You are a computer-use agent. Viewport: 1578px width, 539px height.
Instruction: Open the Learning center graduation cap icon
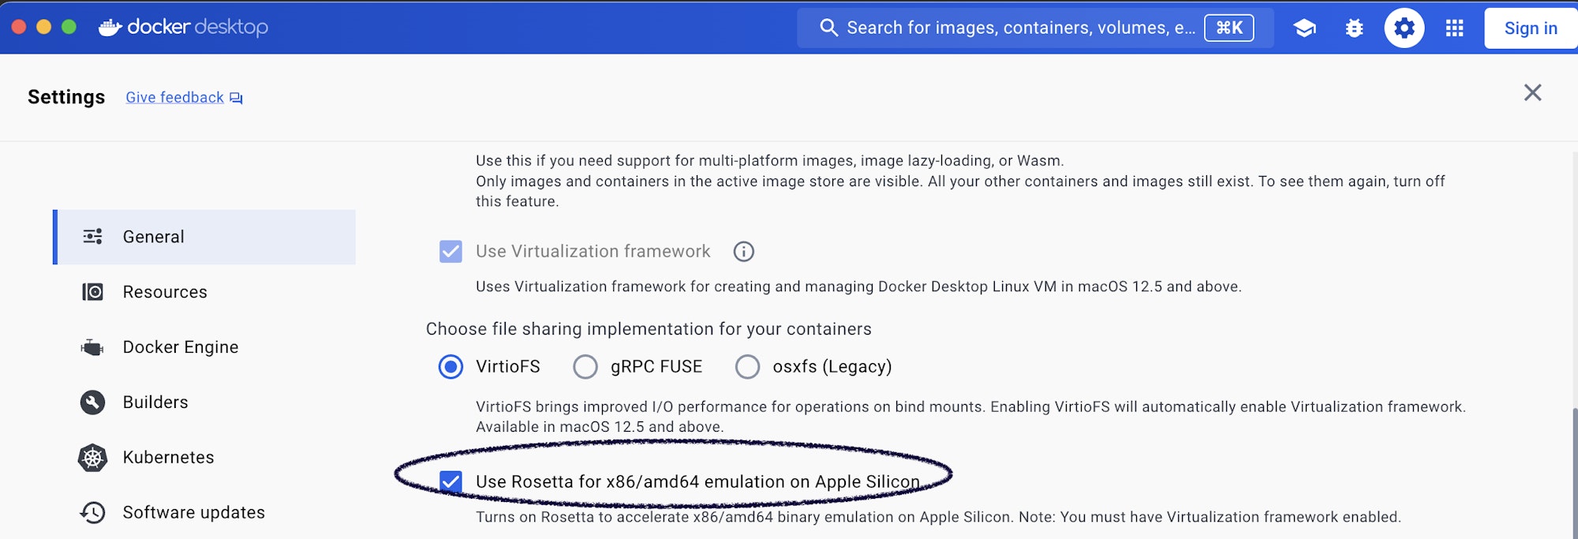click(1304, 28)
